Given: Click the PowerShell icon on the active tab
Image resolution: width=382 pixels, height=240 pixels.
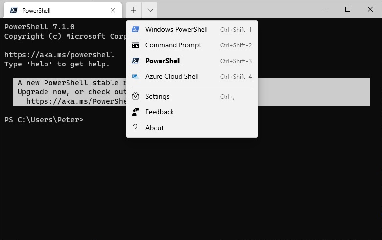Looking at the screenshot, I should (x=13, y=10).
